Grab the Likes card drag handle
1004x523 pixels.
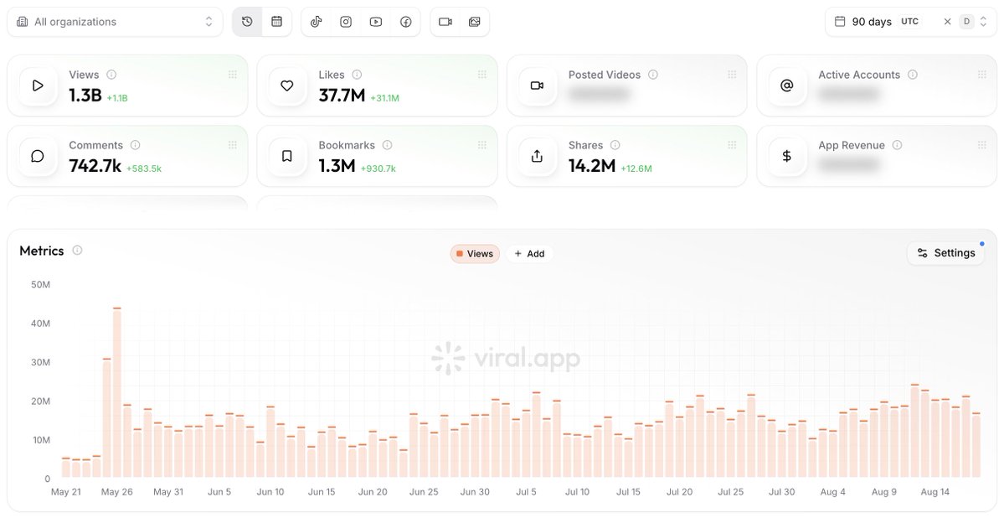click(482, 75)
